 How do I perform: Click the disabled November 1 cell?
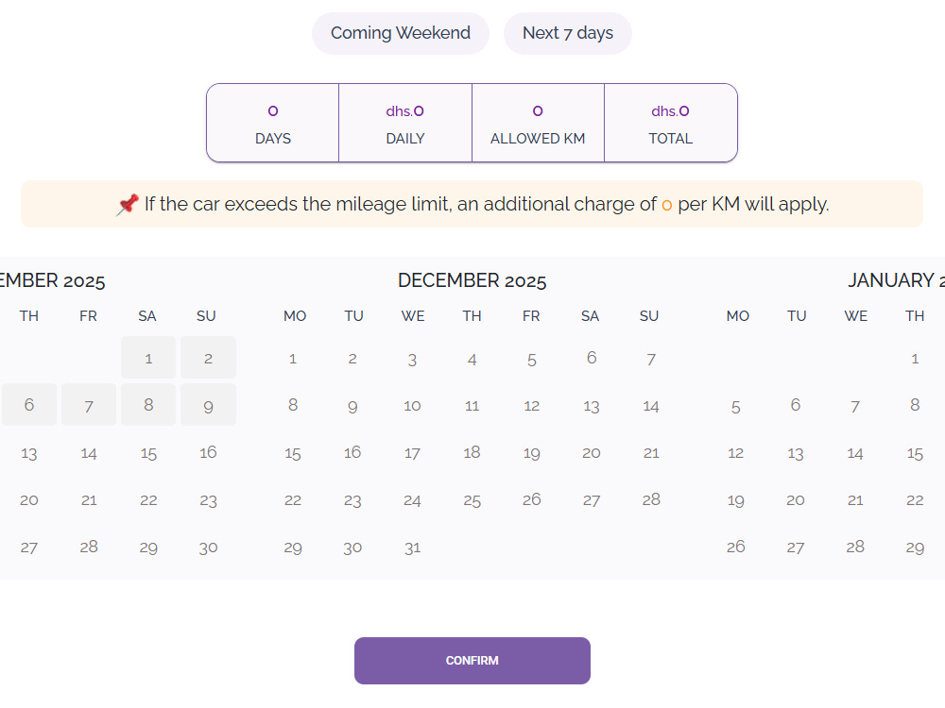click(148, 358)
